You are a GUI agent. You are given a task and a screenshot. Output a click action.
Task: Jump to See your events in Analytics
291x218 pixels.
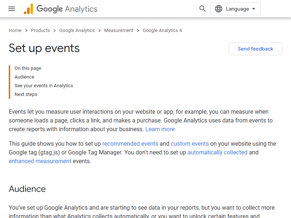click(44, 86)
